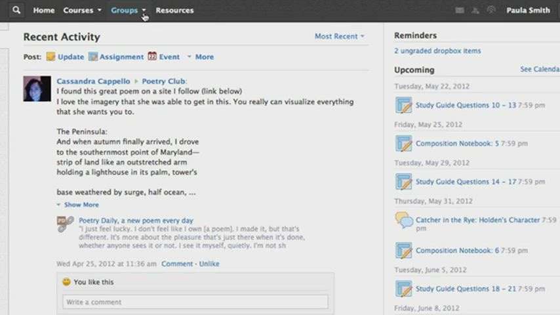The width and height of the screenshot is (560, 315).
Task: Click the Update post icon
Action: pyautogui.click(x=50, y=57)
